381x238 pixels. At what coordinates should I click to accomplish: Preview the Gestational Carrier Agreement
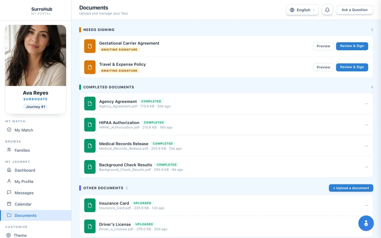[324, 46]
